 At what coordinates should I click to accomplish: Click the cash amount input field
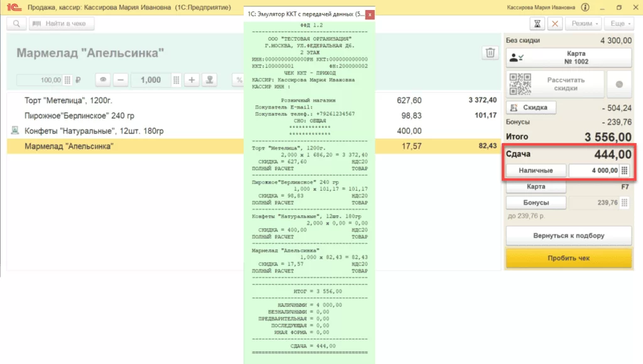click(593, 171)
